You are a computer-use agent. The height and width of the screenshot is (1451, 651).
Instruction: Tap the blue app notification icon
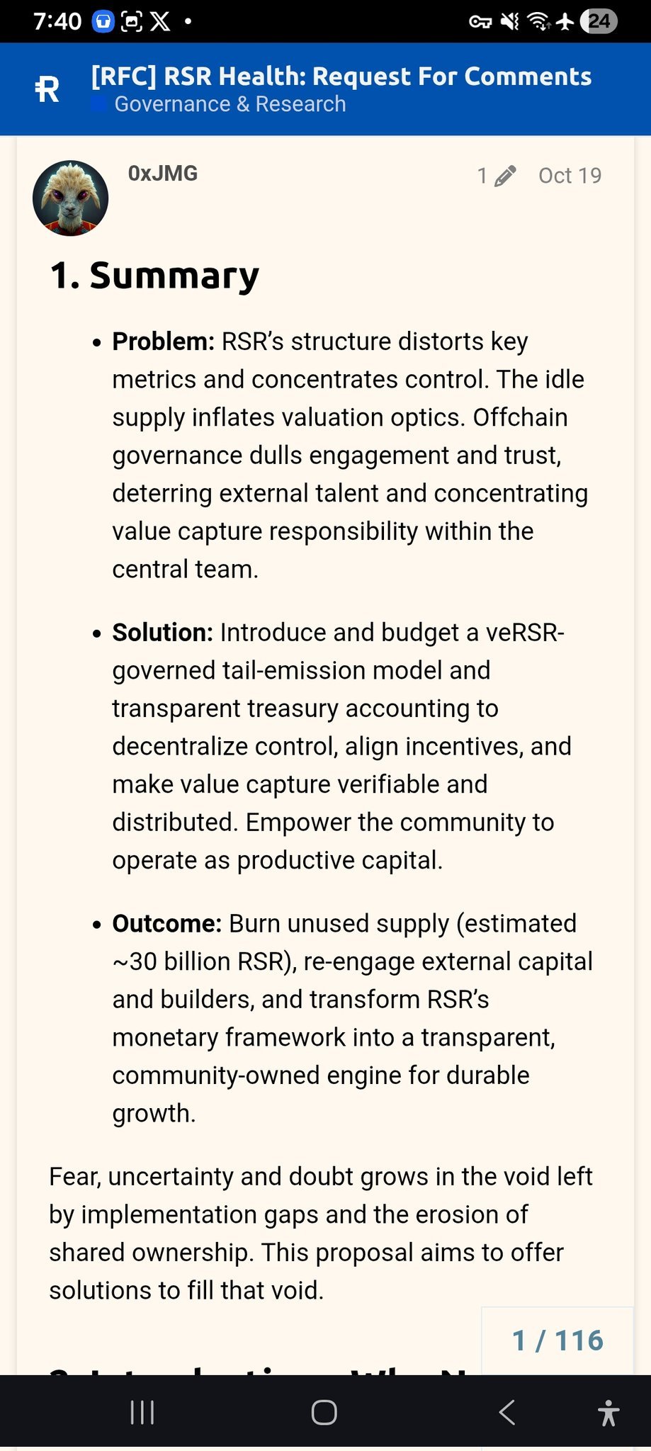tap(103, 22)
